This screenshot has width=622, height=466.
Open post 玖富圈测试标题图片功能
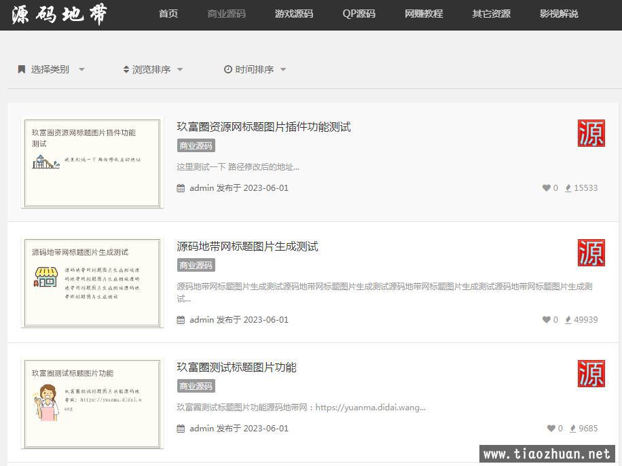(x=236, y=368)
